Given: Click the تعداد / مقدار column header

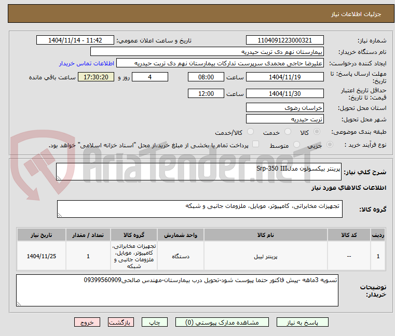Looking at the screenshot, I should pyautogui.click(x=88, y=235).
